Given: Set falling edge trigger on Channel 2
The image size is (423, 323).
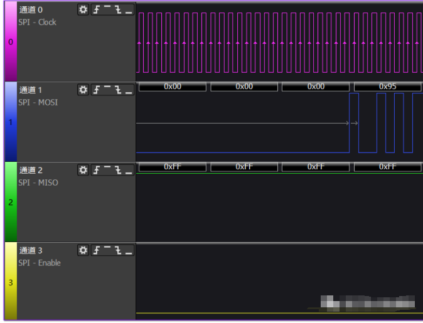Looking at the screenshot, I should click(x=118, y=170).
